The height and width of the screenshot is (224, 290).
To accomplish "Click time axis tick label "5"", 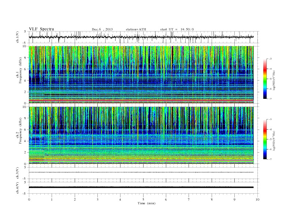I will [143, 199].
